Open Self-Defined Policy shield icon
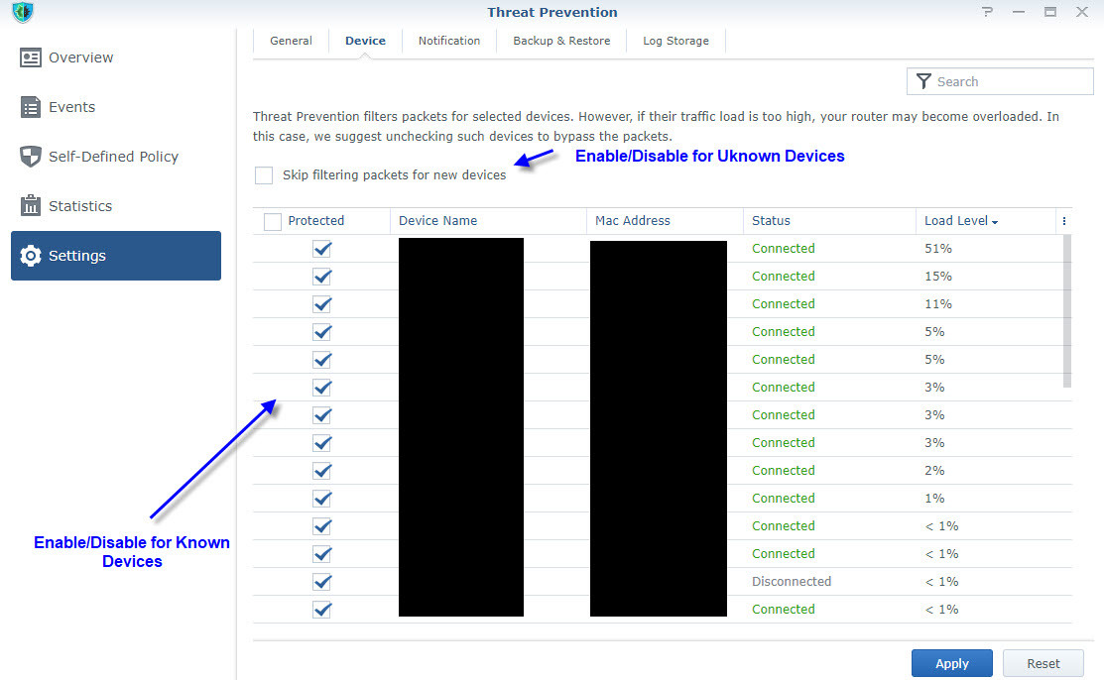The height and width of the screenshot is (680, 1104). (31, 157)
